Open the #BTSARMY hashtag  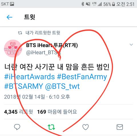(x=24, y=86)
